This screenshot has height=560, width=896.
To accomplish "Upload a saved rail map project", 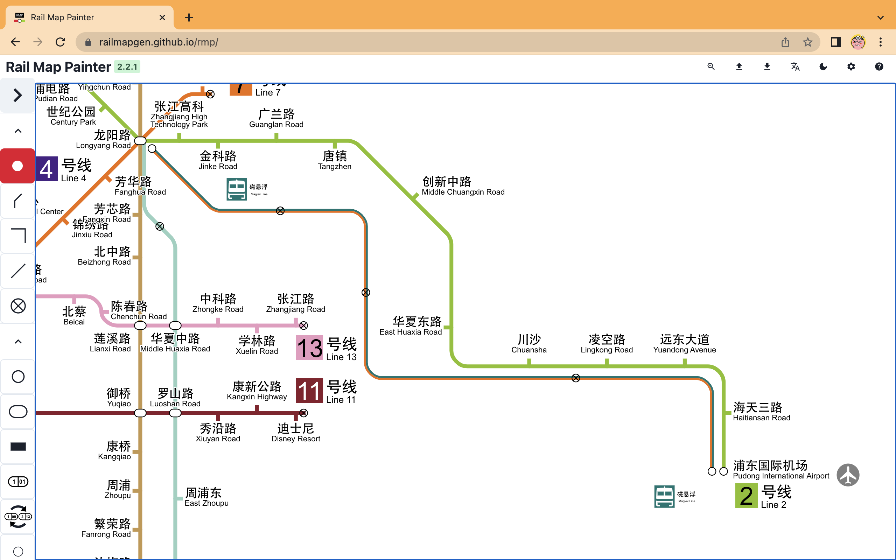I will point(739,66).
